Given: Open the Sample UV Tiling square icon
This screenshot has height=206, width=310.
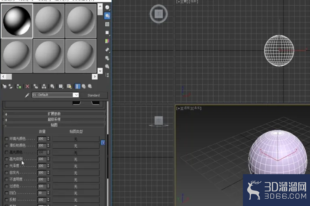Looking at the screenshot, I should pos(107,33).
